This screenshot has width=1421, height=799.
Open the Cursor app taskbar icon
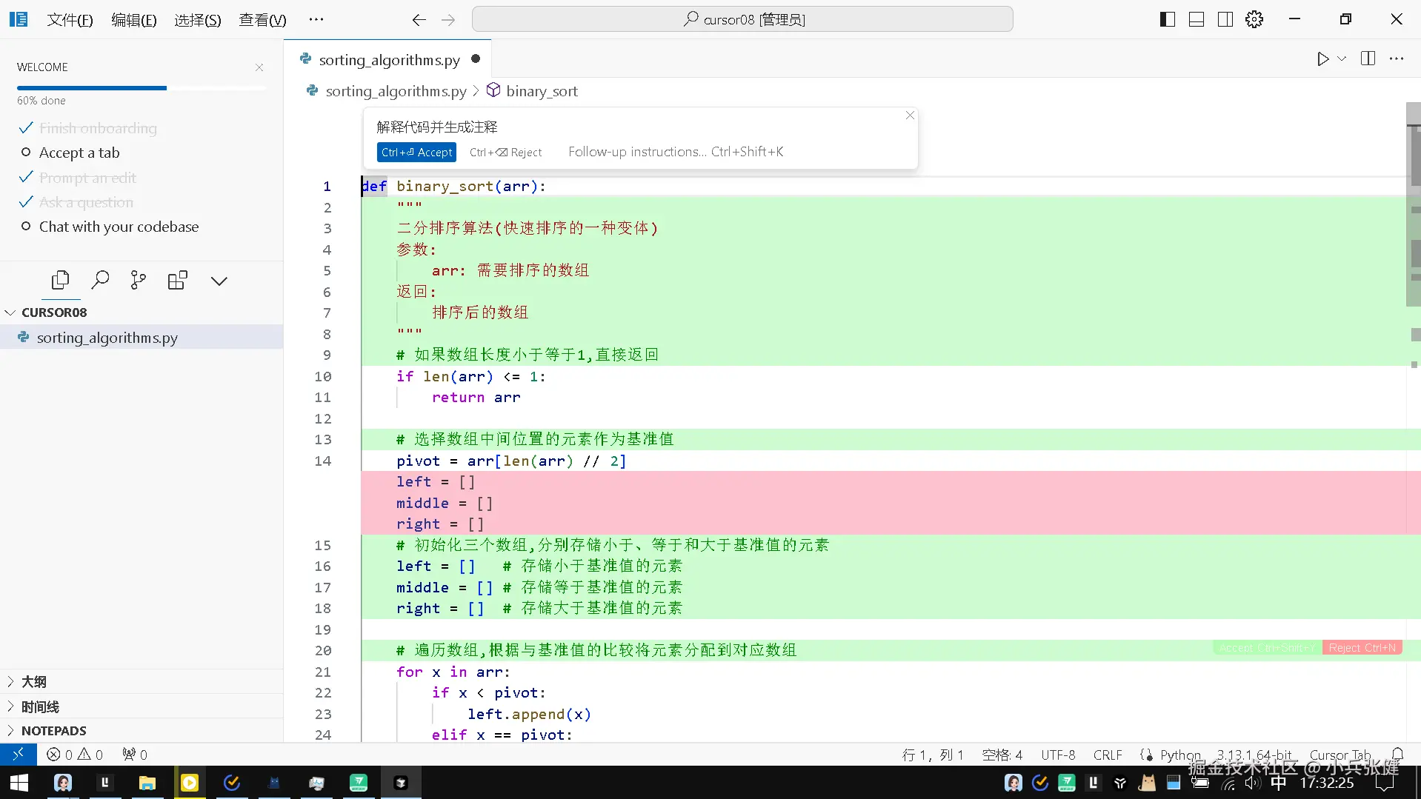(401, 783)
